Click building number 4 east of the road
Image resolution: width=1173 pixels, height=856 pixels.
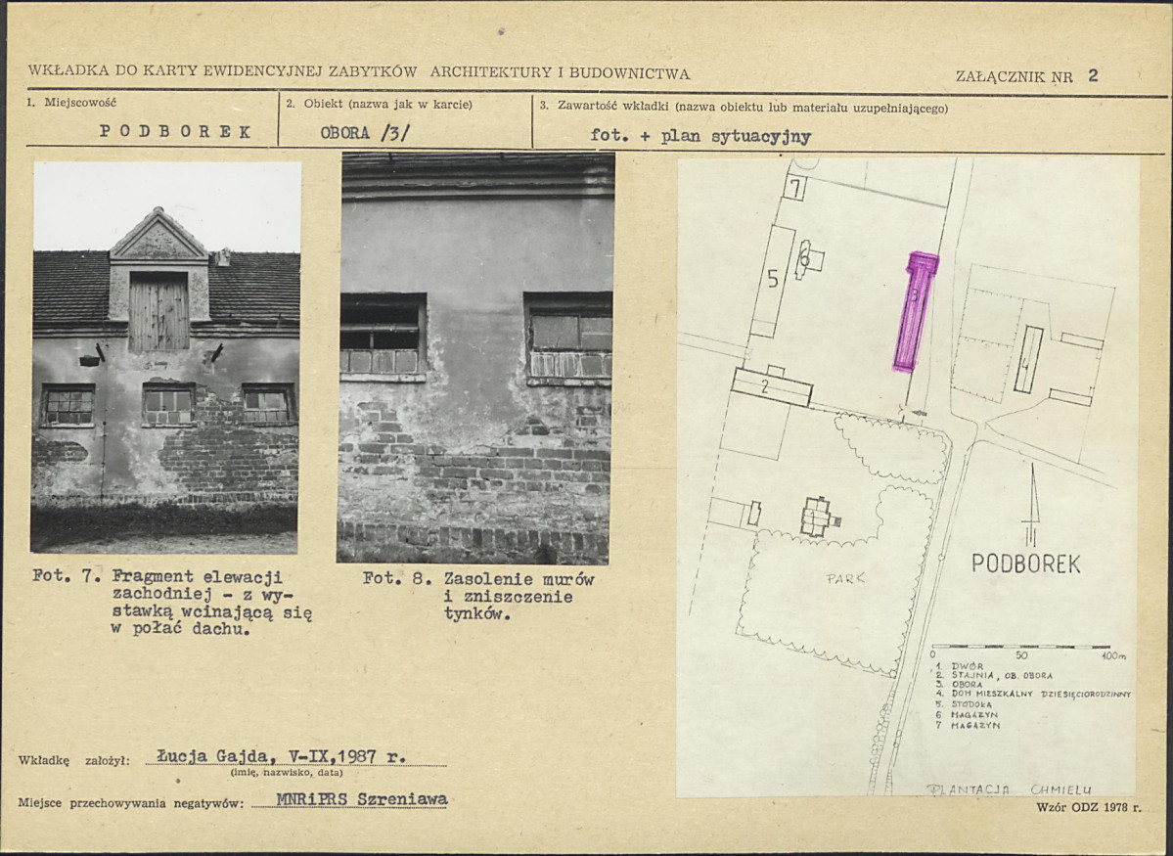(1027, 359)
